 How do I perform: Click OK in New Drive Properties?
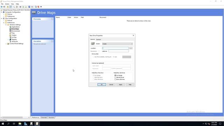click(102, 85)
